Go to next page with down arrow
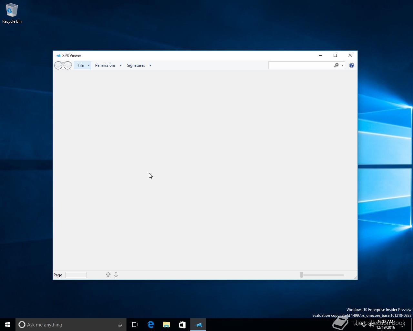 [116, 275]
